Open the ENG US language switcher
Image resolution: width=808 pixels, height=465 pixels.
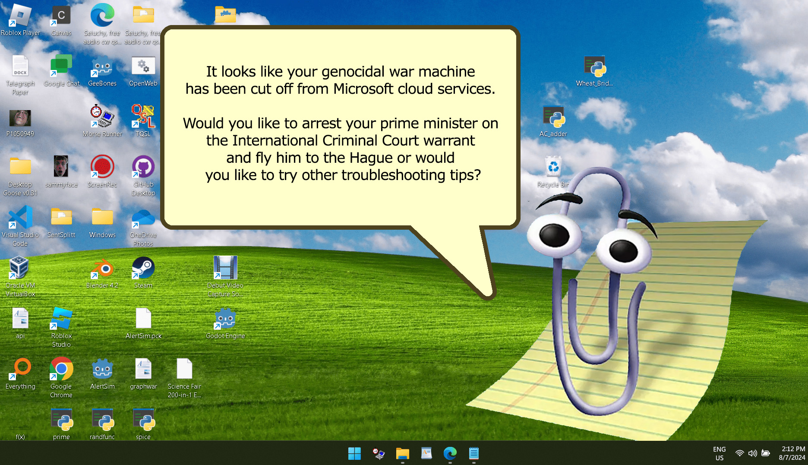tap(719, 453)
